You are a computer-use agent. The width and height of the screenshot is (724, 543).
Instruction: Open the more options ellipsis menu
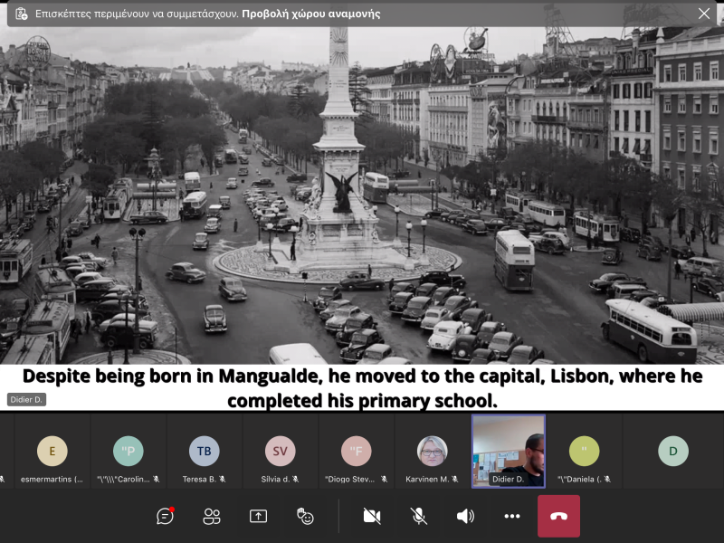(512, 516)
